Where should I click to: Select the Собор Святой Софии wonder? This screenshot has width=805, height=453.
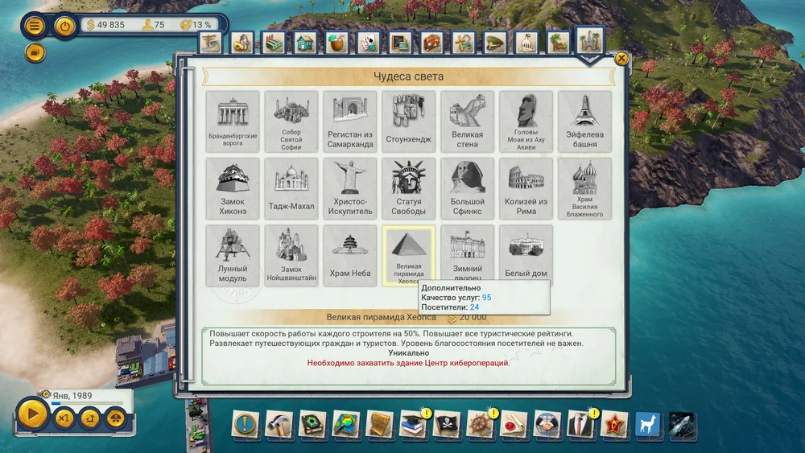(291, 121)
